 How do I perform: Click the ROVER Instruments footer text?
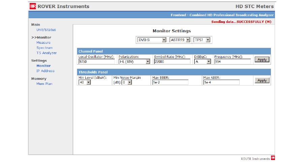coord(255,159)
